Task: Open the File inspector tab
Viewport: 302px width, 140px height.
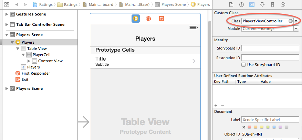Action: (x=232, y=4)
